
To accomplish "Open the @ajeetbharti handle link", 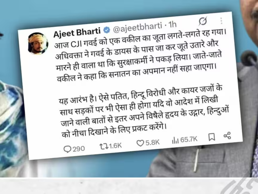I will [138, 27].
